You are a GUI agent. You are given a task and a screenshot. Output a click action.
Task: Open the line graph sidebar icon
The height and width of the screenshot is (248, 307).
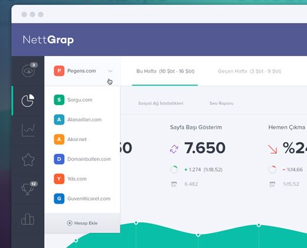coord(28,130)
